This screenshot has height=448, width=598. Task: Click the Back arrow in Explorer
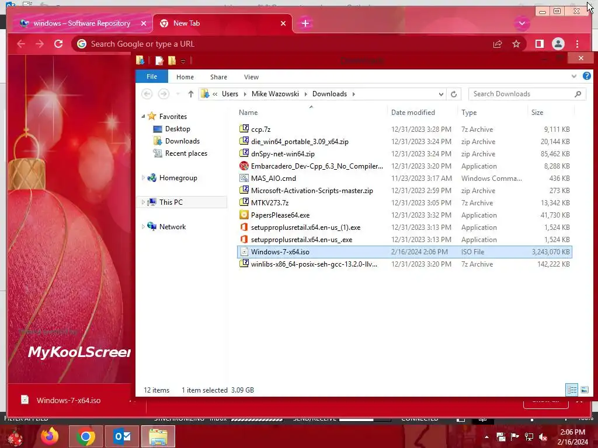click(147, 94)
